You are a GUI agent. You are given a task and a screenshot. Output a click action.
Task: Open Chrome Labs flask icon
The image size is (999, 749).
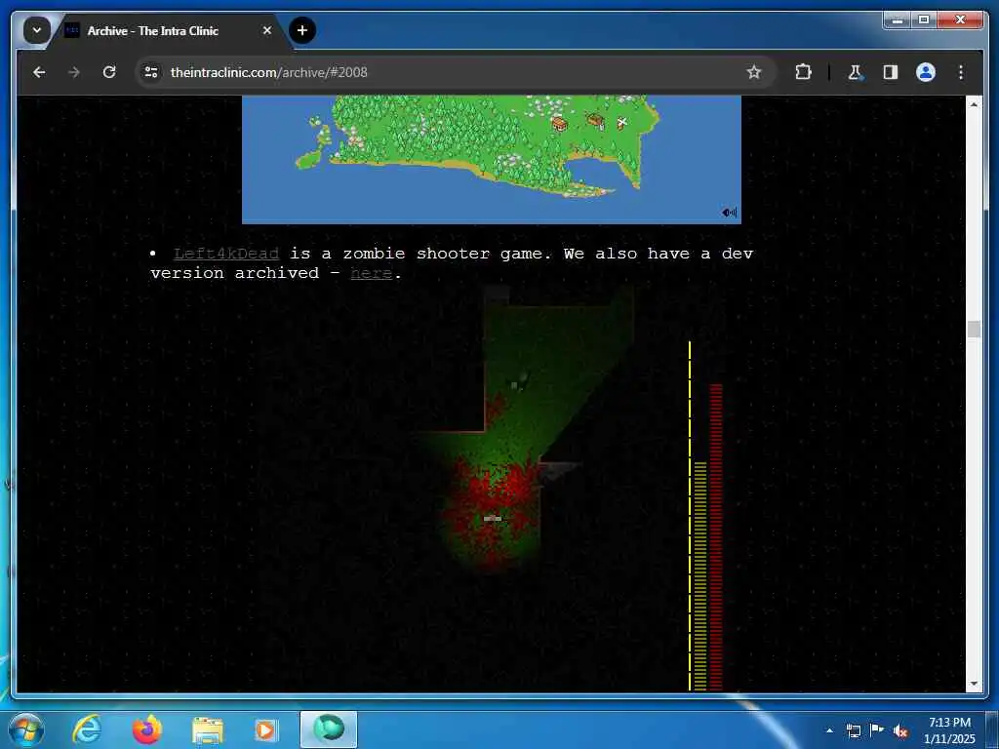click(x=855, y=72)
